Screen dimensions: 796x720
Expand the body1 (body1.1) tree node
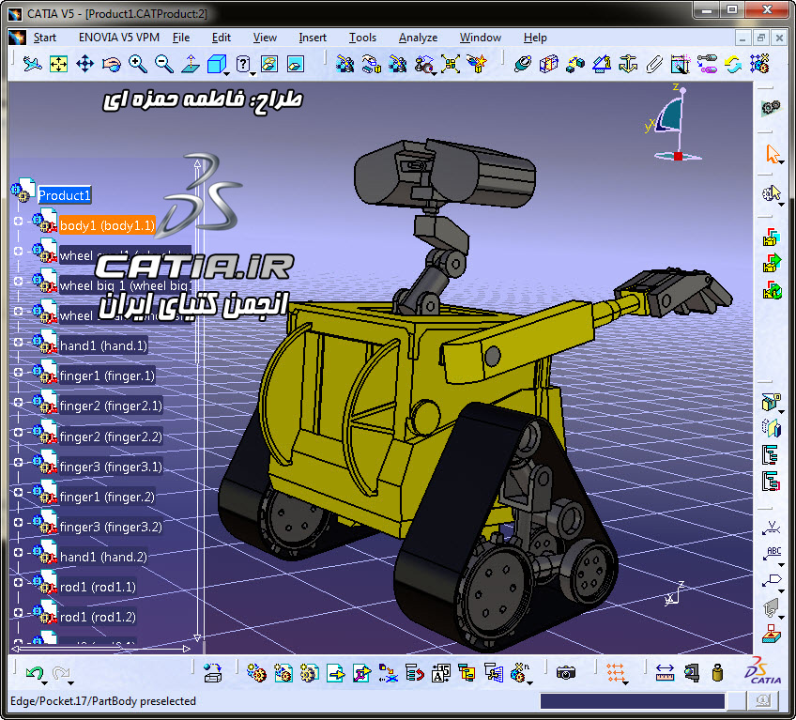coord(18,221)
